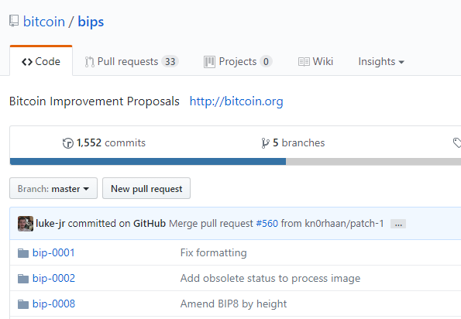
Task: Click the Code tab brackets icon
Action: pos(27,62)
